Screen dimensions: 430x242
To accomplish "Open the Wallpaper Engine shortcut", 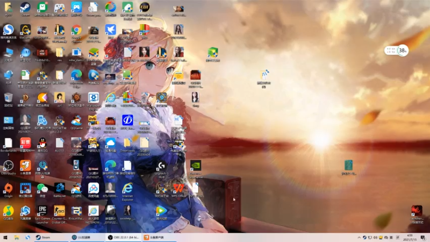I will [94, 102].
